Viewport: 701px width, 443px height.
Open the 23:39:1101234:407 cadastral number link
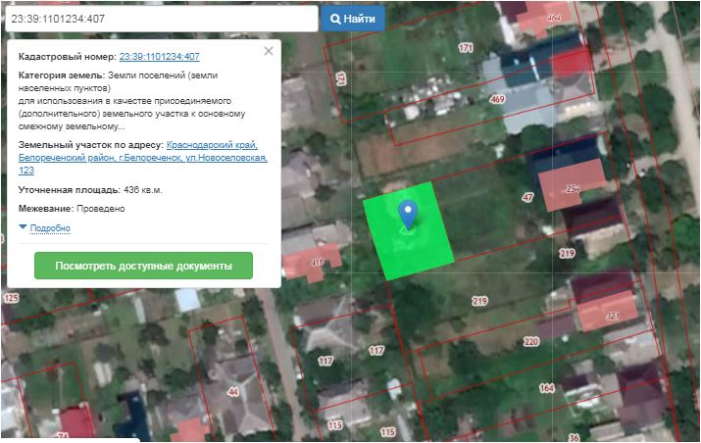[159, 57]
